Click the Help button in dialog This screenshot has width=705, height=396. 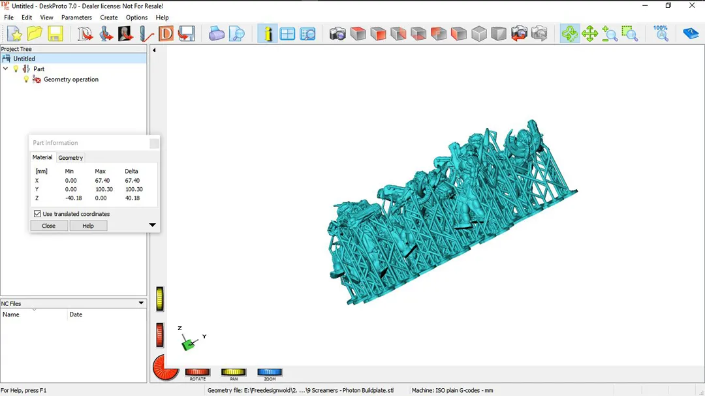pos(88,226)
